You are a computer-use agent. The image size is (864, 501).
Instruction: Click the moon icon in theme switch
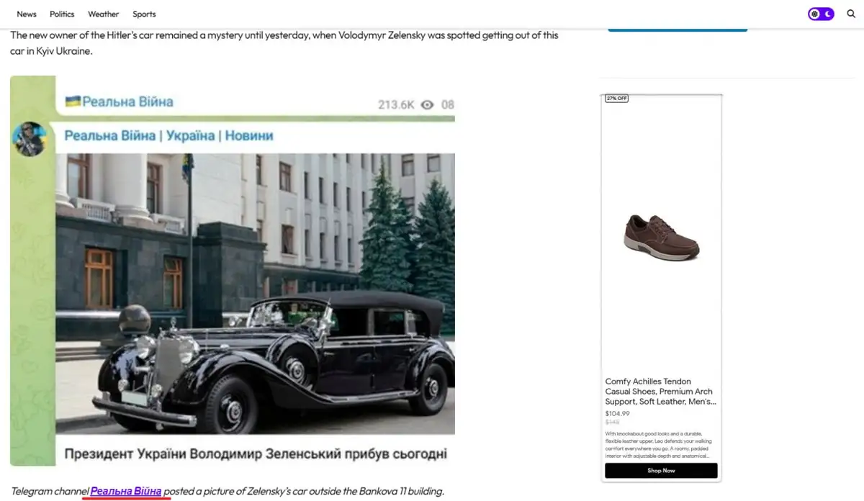point(828,14)
